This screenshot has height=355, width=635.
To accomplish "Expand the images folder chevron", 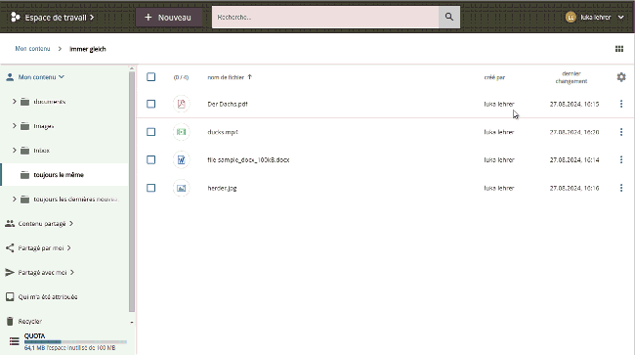I will click(15, 126).
